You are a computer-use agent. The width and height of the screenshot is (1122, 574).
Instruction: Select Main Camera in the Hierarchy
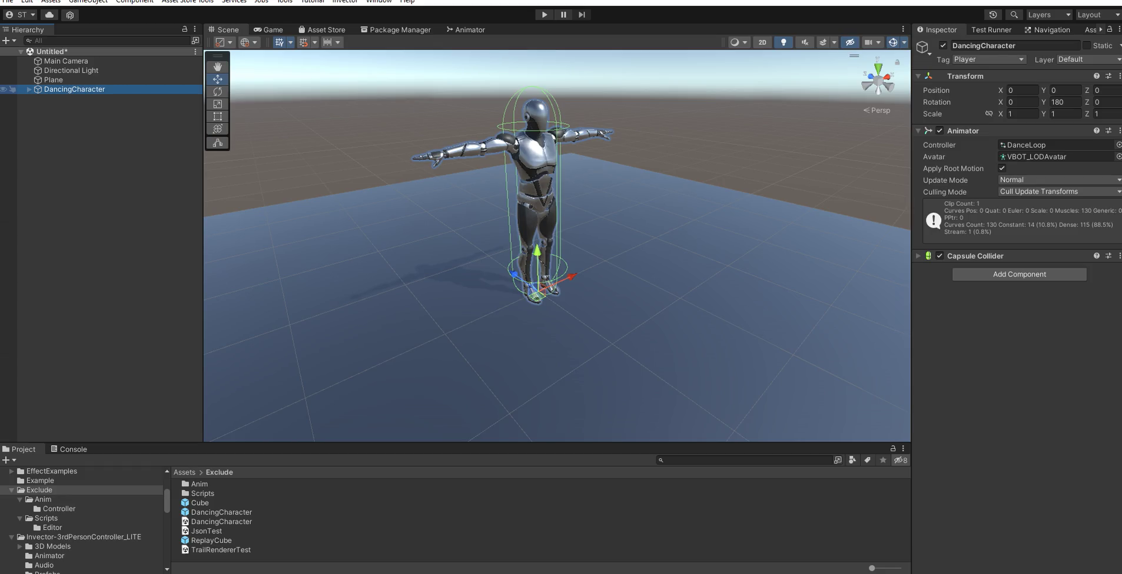click(x=66, y=61)
